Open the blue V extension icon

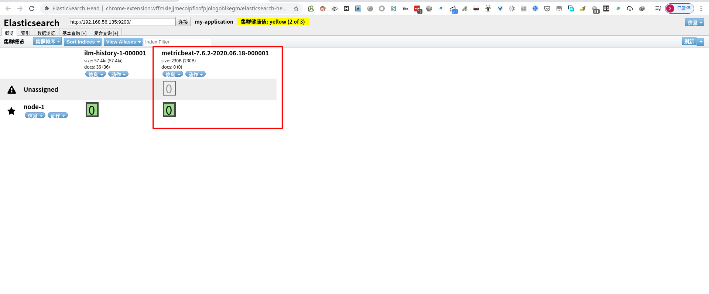pyautogui.click(x=500, y=8)
